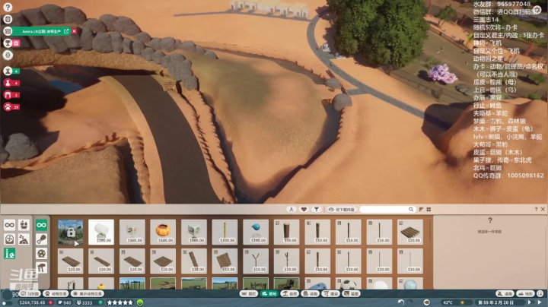Focus the item browser search field
The image size is (548, 307).
387,209
